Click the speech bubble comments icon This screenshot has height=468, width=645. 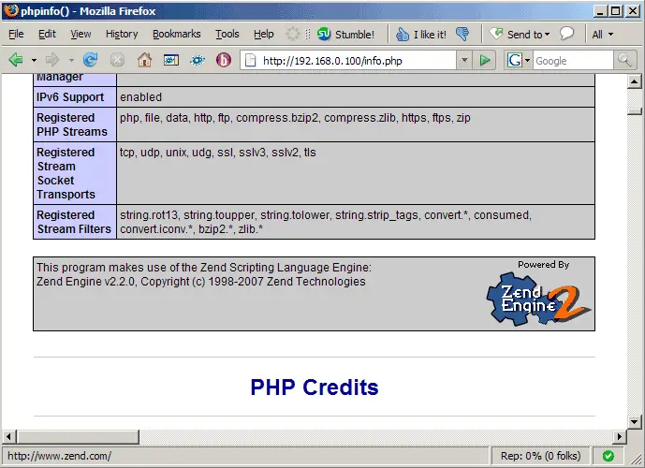[567, 34]
